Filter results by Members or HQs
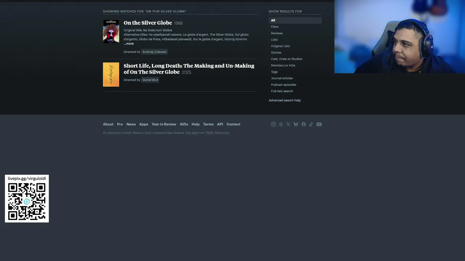Image resolution: width=465 pixels, height=261 pixels. [x=283, y=66]
